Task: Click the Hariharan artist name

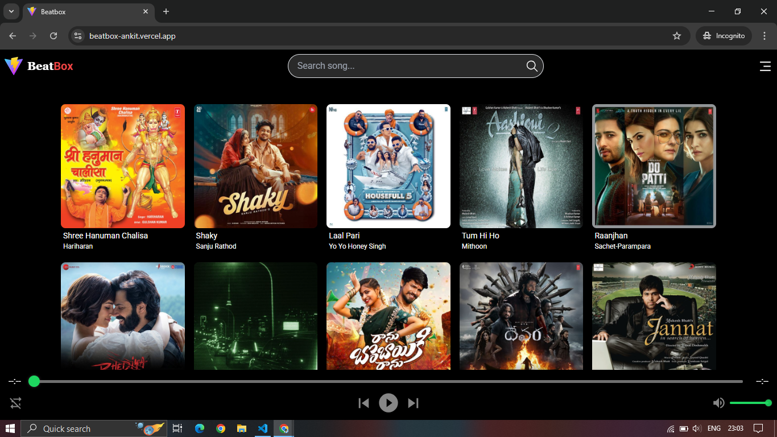Action: [x=78, y=246]
